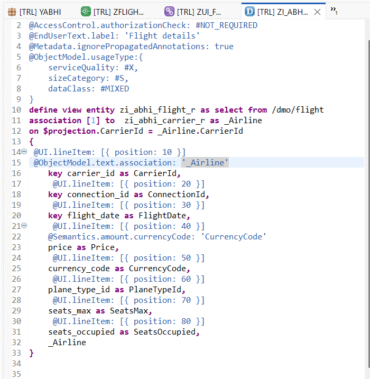Click the table icon on YABHI tab

pos(12,11)
